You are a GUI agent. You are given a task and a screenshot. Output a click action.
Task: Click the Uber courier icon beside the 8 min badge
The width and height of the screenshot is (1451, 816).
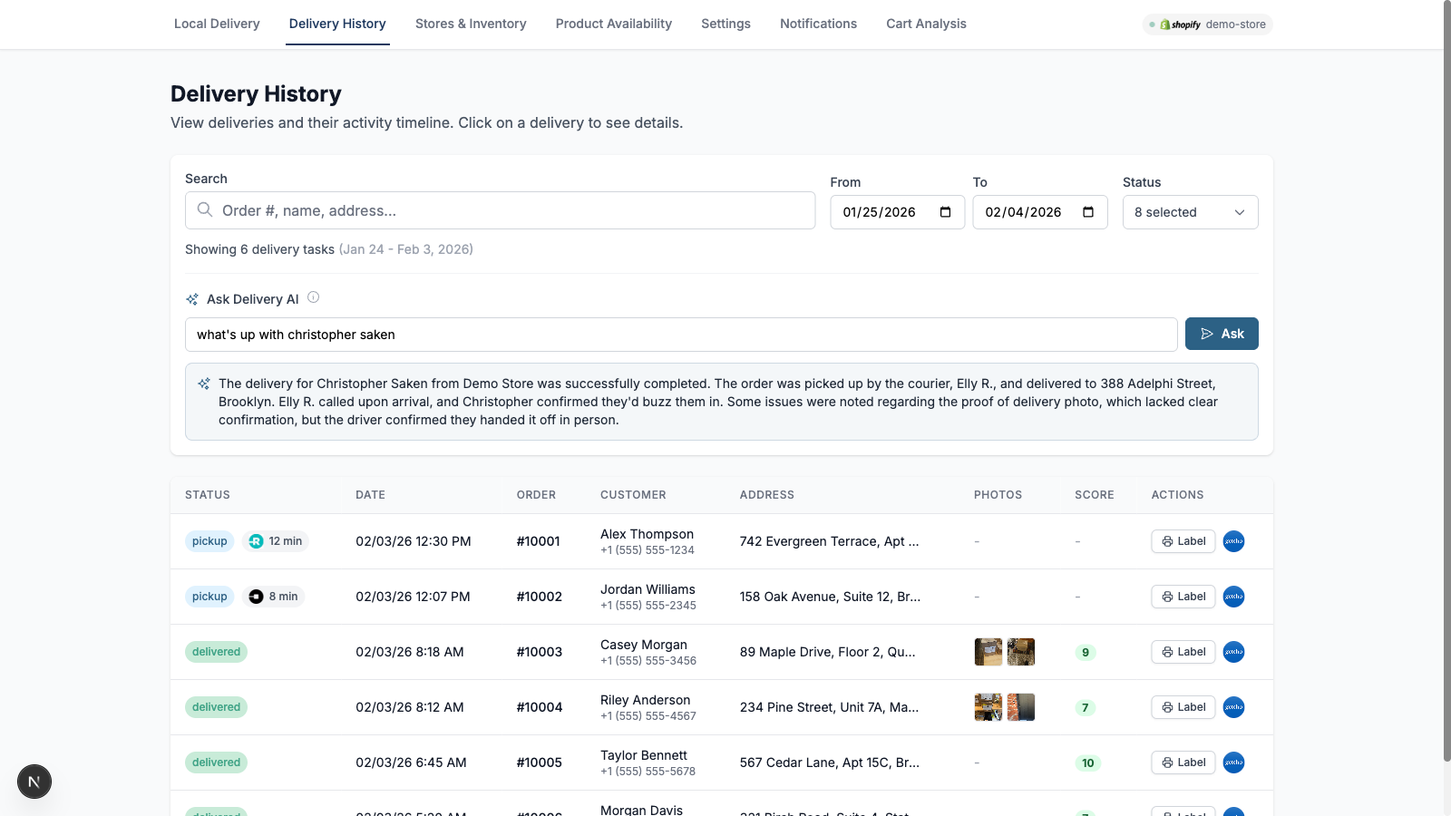pyautogui.click(x=255, y=597)
